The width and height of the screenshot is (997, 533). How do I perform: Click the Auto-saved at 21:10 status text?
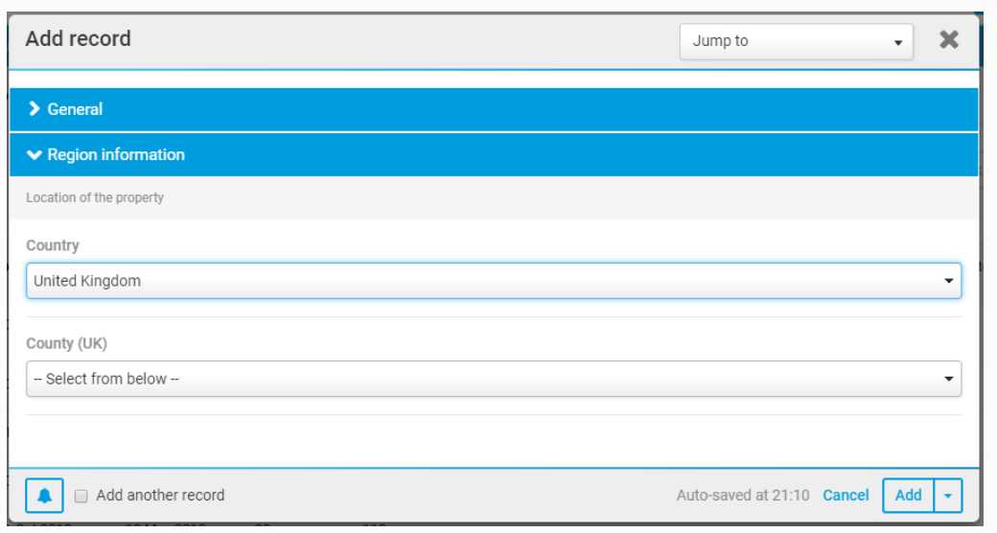[x=743, y=496]
